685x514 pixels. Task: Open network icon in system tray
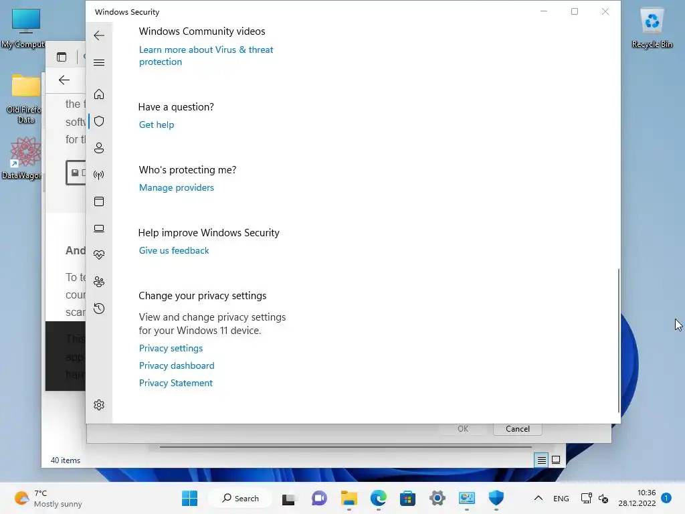[586, 498]
